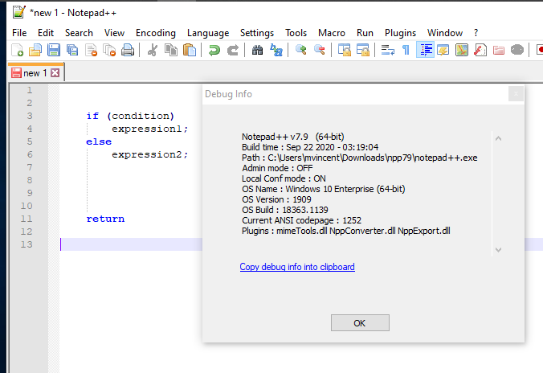
Task: Open the Language menu
Action: 207,32
